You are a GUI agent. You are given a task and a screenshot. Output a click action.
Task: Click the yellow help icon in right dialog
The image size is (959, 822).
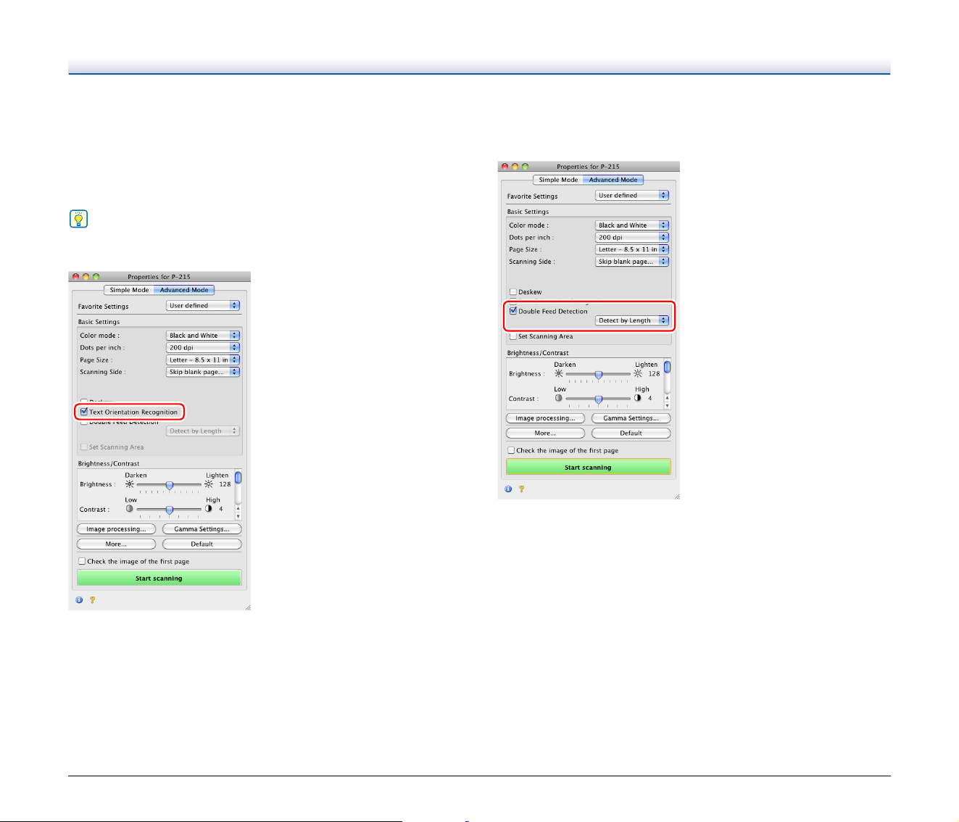click(x=521, y=489)
